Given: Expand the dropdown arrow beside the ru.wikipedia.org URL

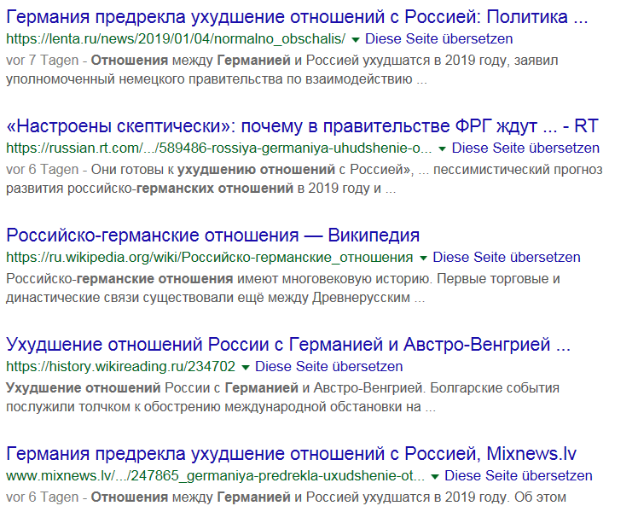Looking at the screenshot, I should pyautogui.click(x=422, y=258).
